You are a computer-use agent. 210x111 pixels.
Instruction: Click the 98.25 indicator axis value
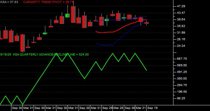pyautogui.click(x=181, y=98)
